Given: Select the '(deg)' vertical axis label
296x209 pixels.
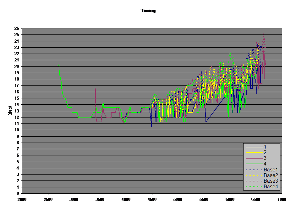Looking at the screenshot, I should 10,111.
